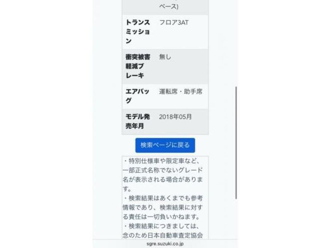Screen dimensions: 331x248
Task: Click the 検索ページに戻る button
Action: pyautogui.click(x=165, y=145)
